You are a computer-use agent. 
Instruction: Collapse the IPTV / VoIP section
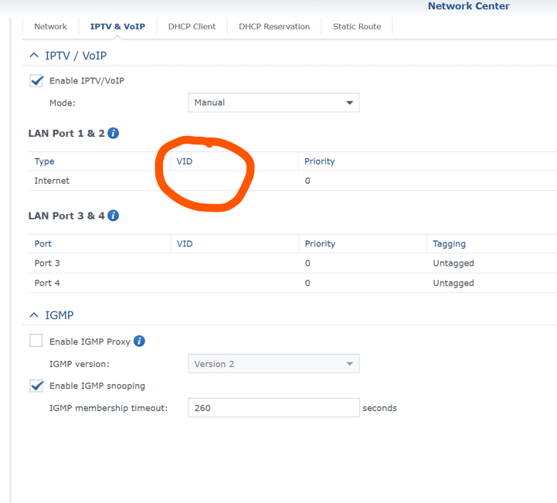[34, 55]
